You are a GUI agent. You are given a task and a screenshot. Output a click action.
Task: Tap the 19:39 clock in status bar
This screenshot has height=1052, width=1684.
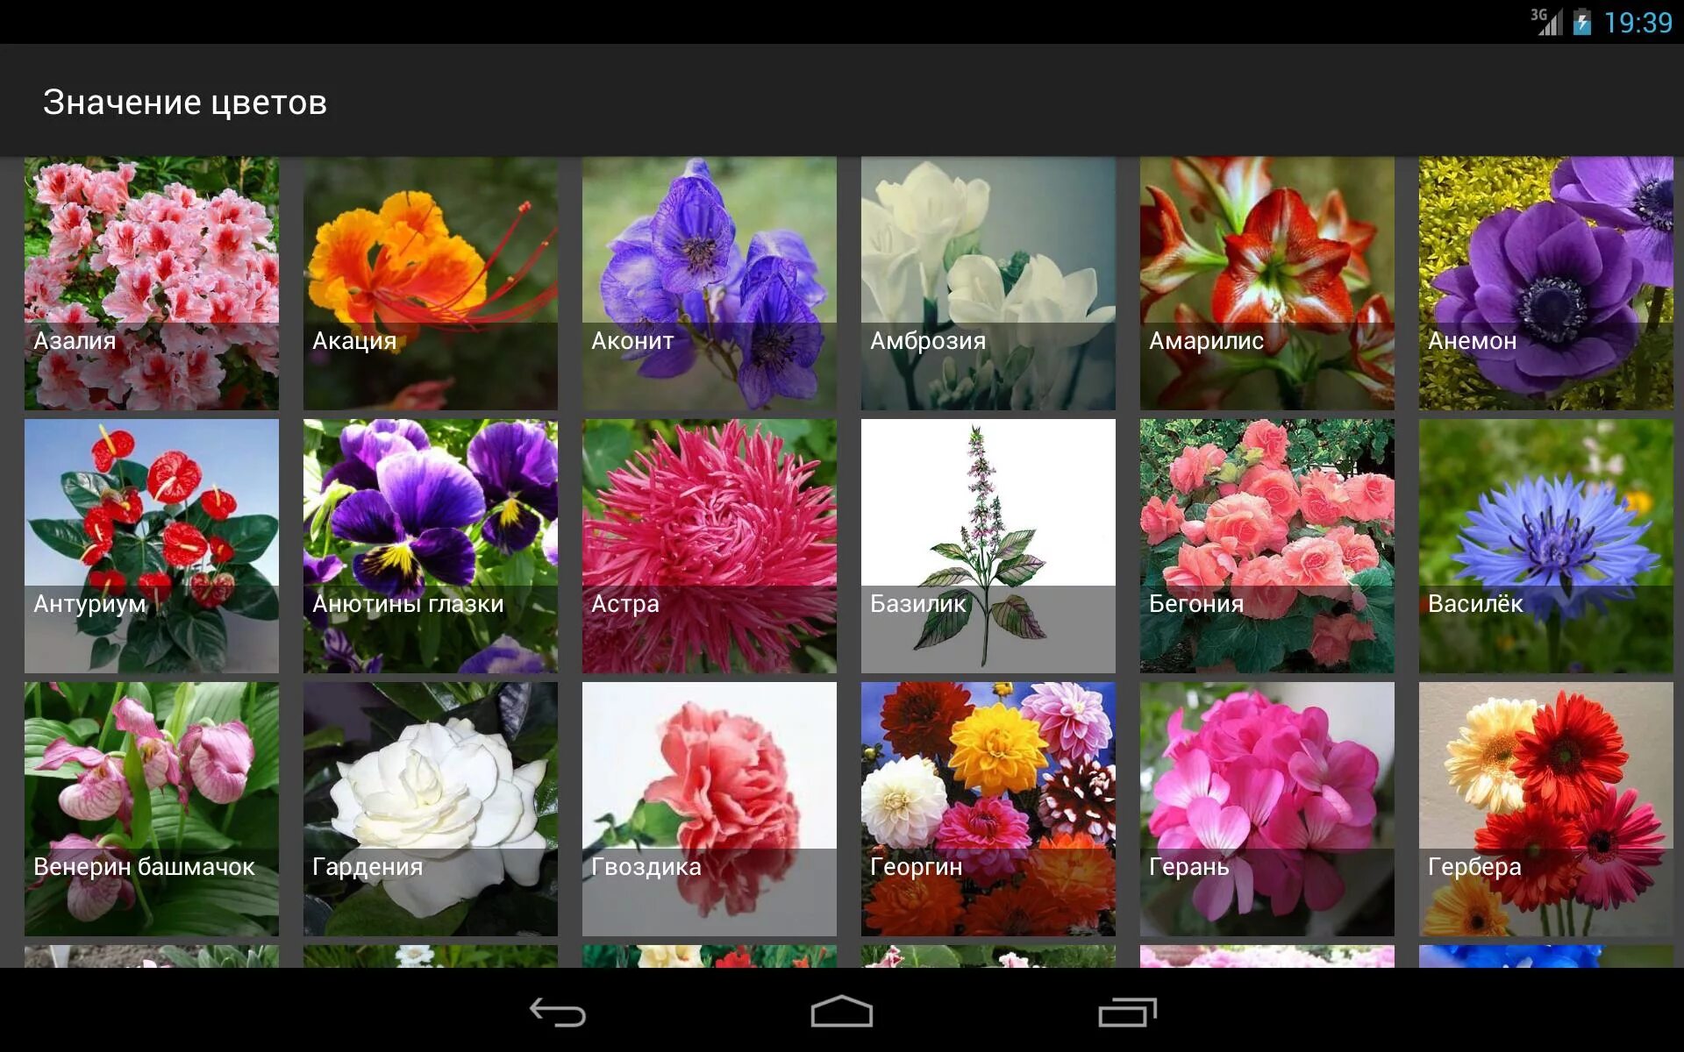[1638, 23]
